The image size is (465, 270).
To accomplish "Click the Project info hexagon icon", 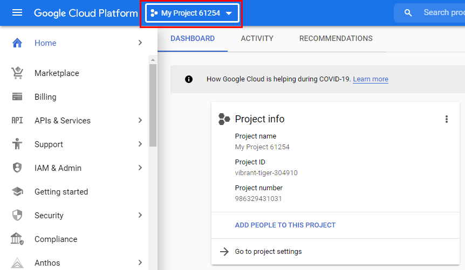I will 224,119.
